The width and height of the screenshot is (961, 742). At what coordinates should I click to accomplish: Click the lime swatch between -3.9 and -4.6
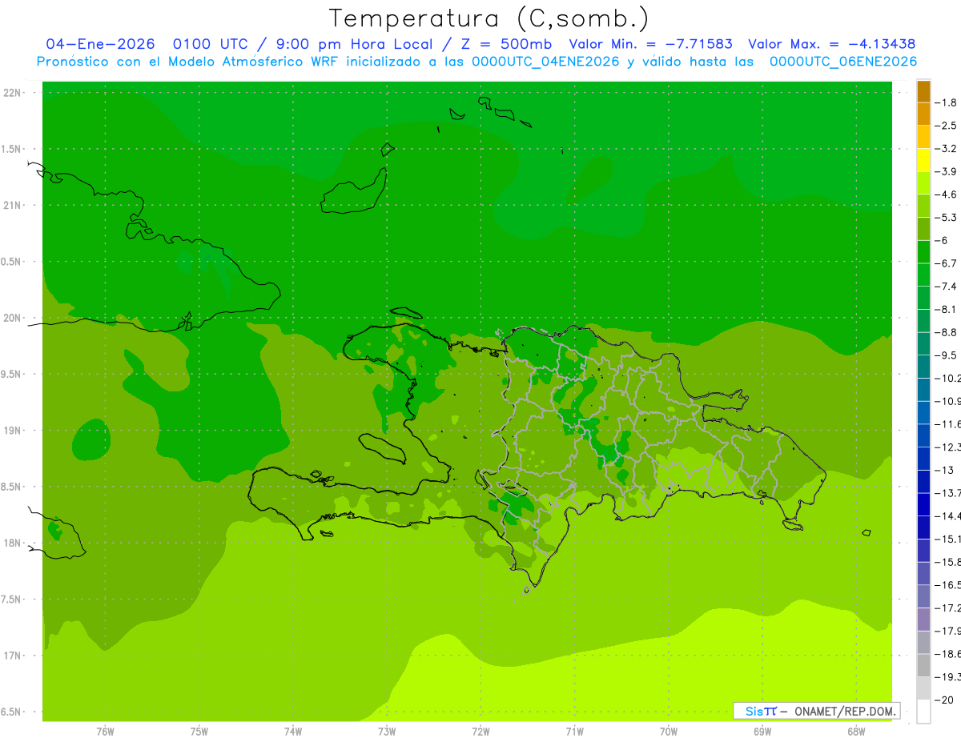(923, 183)
